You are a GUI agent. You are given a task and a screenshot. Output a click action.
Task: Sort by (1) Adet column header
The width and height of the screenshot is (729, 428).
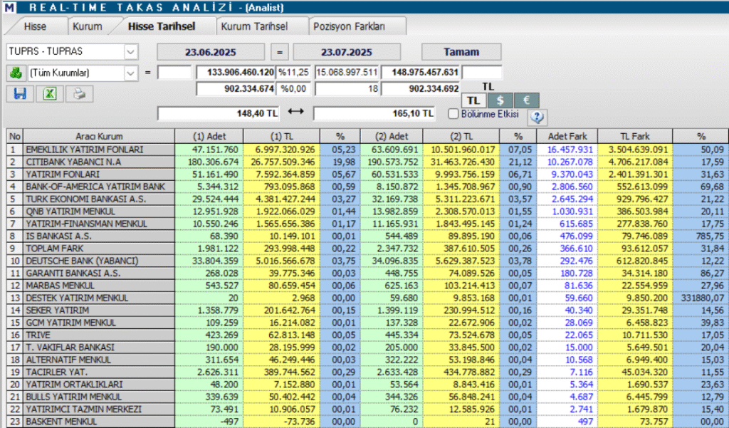[209, 136]
